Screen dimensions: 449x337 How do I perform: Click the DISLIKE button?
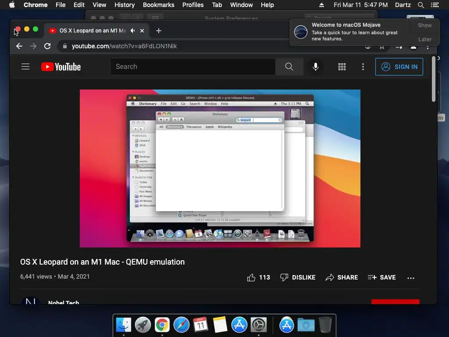pyautogui.click(x=298, y=277)
